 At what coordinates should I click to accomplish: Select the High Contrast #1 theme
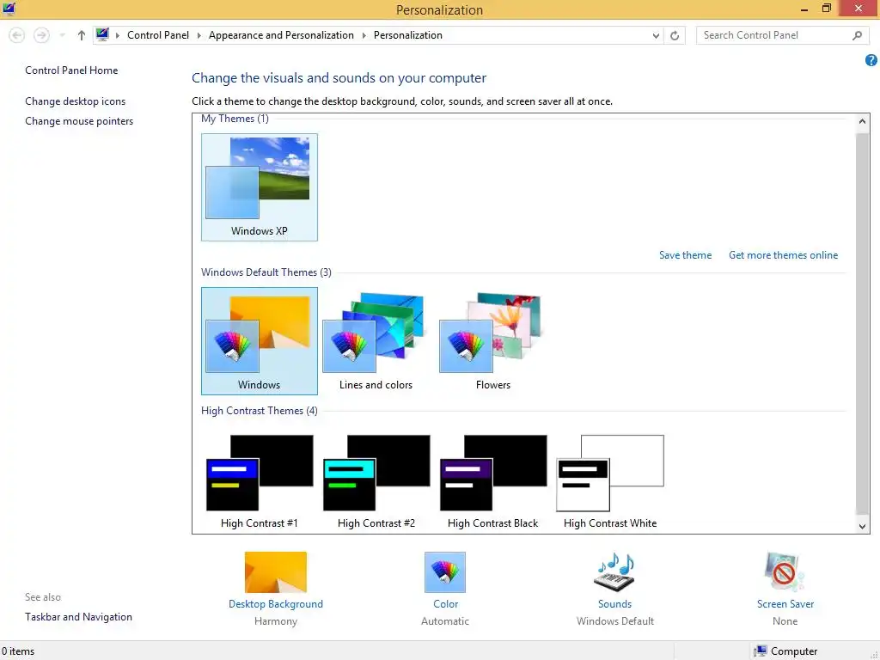260,482
